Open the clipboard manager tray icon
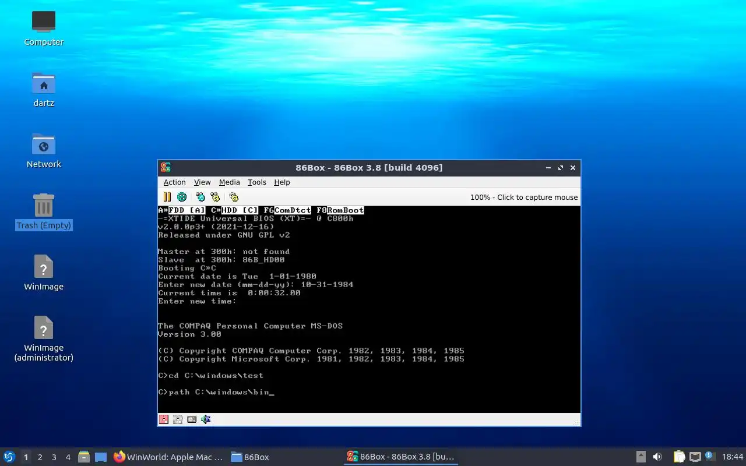The width and height of the screenshot is (746, 466). click(x=679, y=457)
